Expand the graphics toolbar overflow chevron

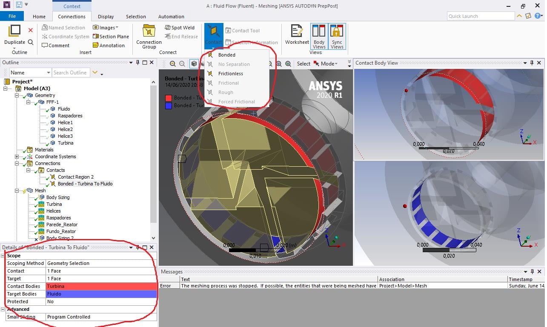tap(349, 64)
